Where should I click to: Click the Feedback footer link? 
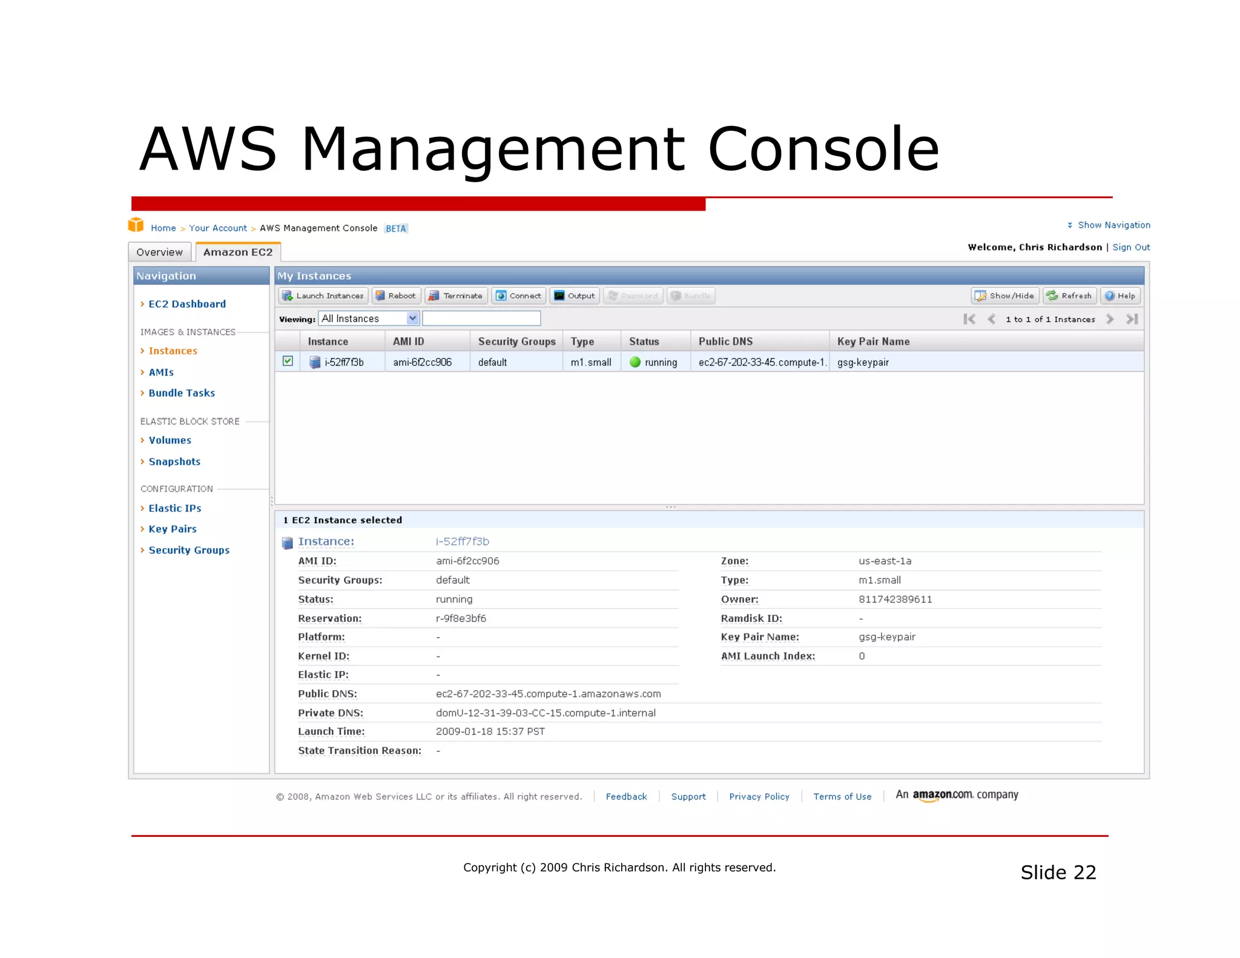[x=626, y=796]
